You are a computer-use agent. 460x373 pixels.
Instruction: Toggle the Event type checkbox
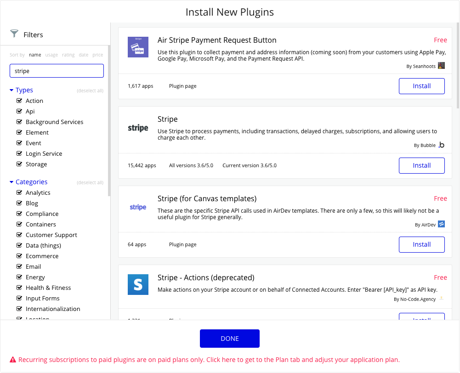click(19, 143)
